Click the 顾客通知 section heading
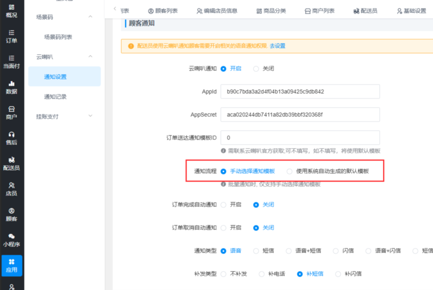 point(142,23)
